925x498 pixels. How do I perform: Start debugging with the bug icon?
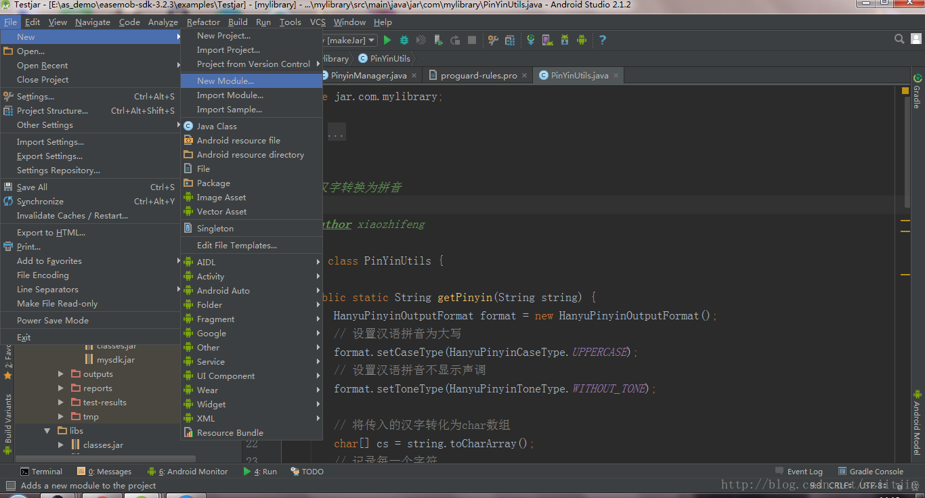[404, 40]
